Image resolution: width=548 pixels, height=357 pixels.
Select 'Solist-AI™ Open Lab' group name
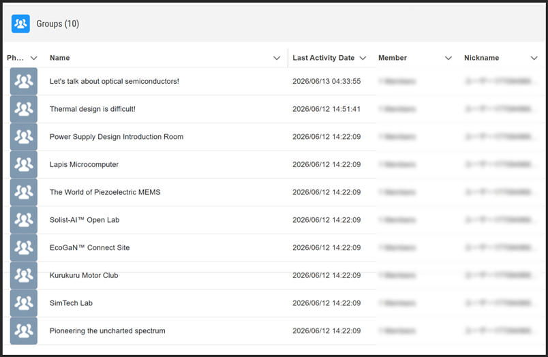click(x=85, y=220)
